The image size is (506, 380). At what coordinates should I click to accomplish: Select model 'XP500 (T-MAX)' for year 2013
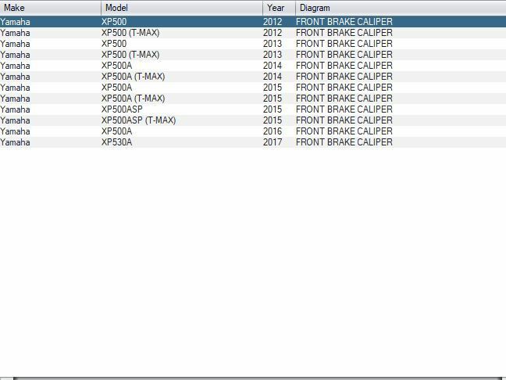(130, 55)
